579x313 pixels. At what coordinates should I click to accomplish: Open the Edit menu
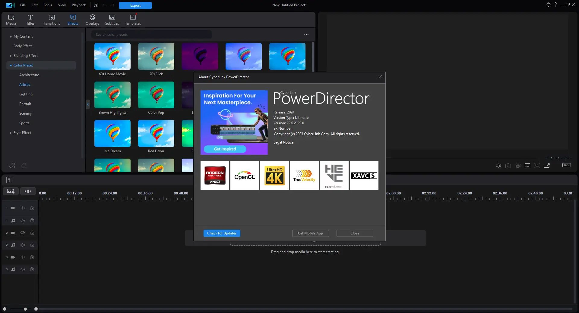tap(35, 5)
